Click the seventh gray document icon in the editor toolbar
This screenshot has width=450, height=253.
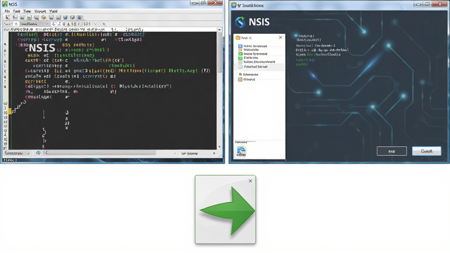pos(51,18)
